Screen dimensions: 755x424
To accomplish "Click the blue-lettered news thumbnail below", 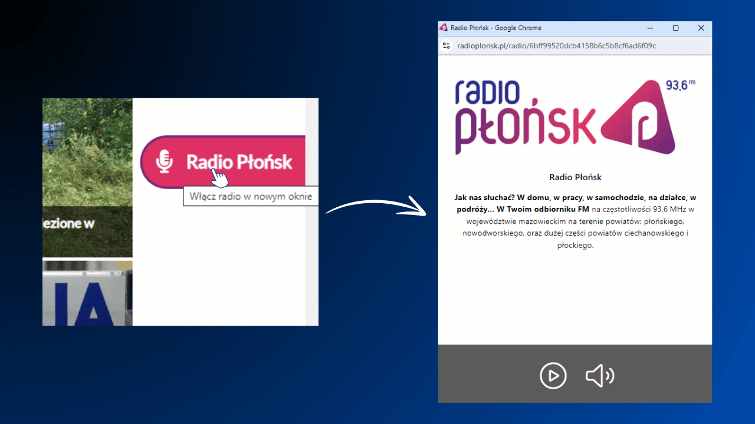I will (87, 293).
